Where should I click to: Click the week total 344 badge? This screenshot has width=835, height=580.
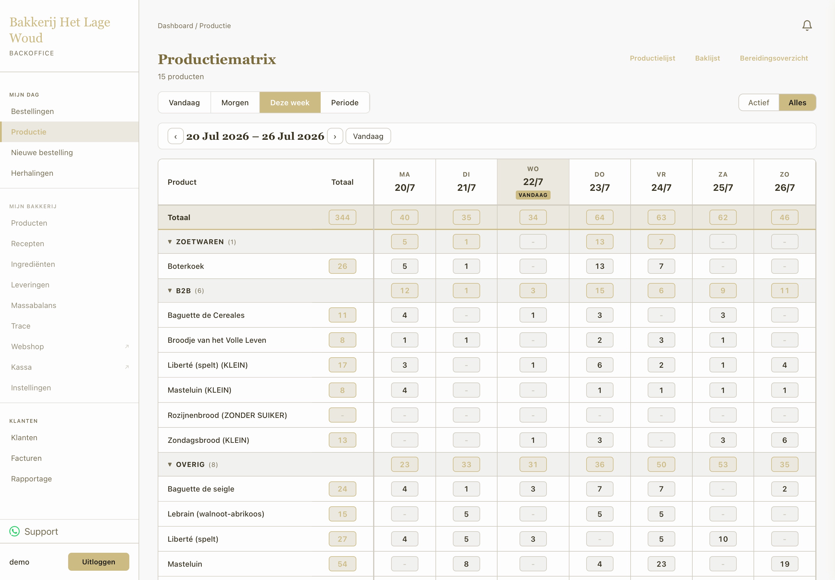point(342,217)
